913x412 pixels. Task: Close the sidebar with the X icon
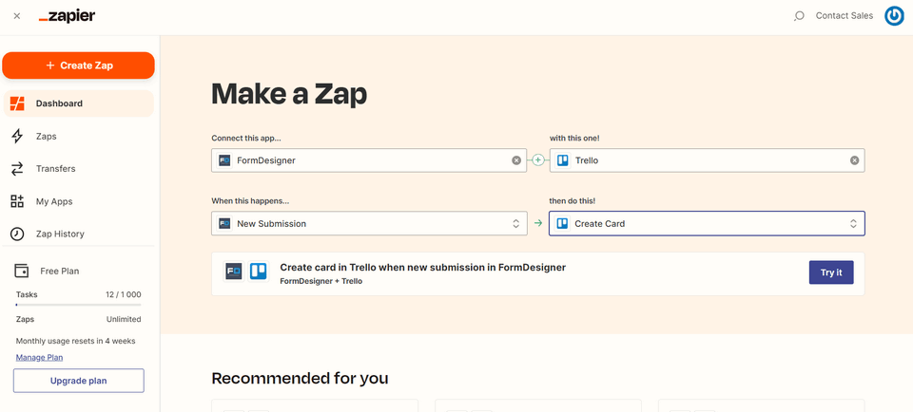pyautogui.click(x=17, y=16)
